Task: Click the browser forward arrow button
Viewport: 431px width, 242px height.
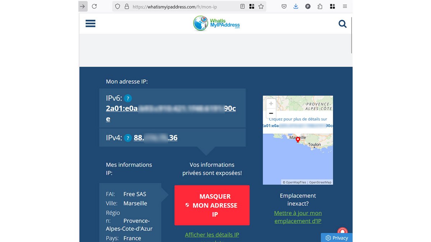Action: pos(83,6)
